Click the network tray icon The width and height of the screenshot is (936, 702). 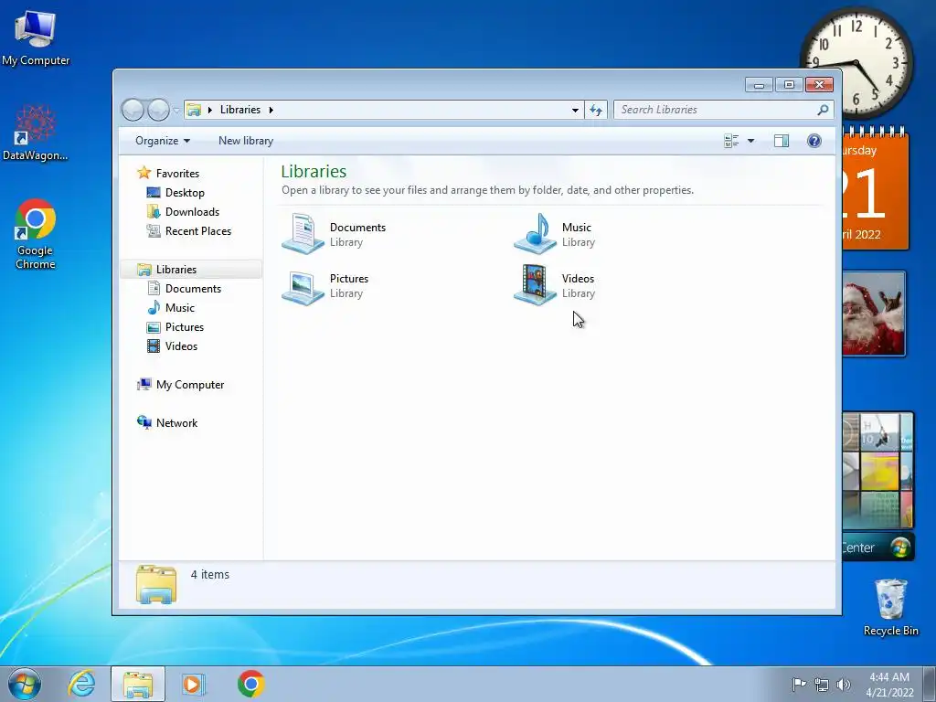(x=822, y=685)
